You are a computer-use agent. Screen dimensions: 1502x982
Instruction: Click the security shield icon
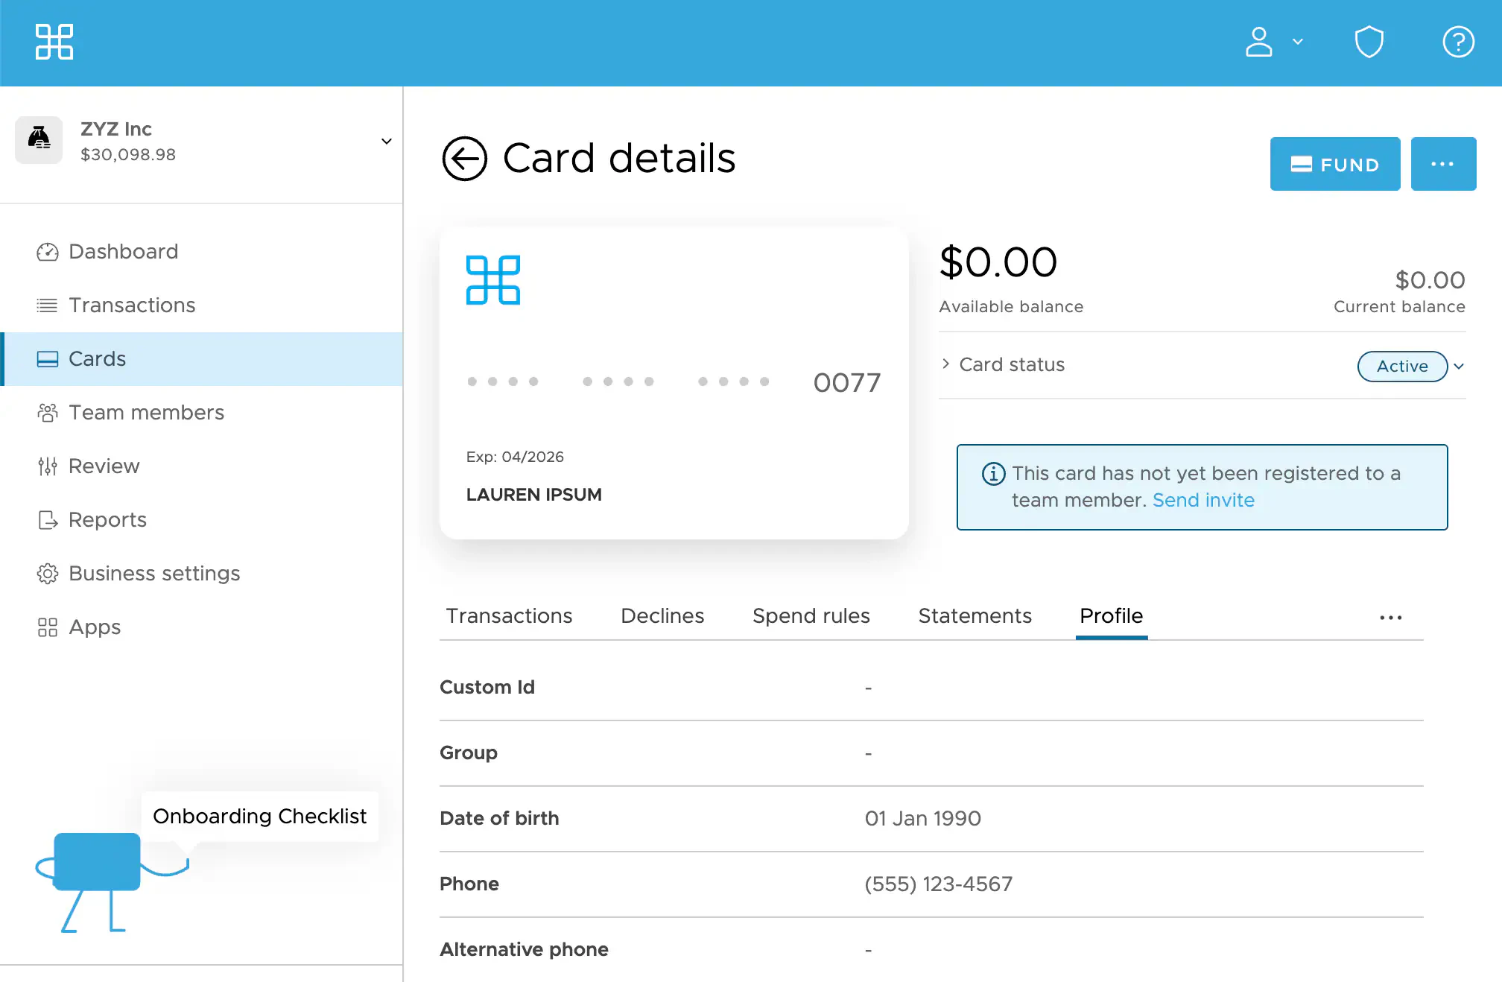[1369, 42]
